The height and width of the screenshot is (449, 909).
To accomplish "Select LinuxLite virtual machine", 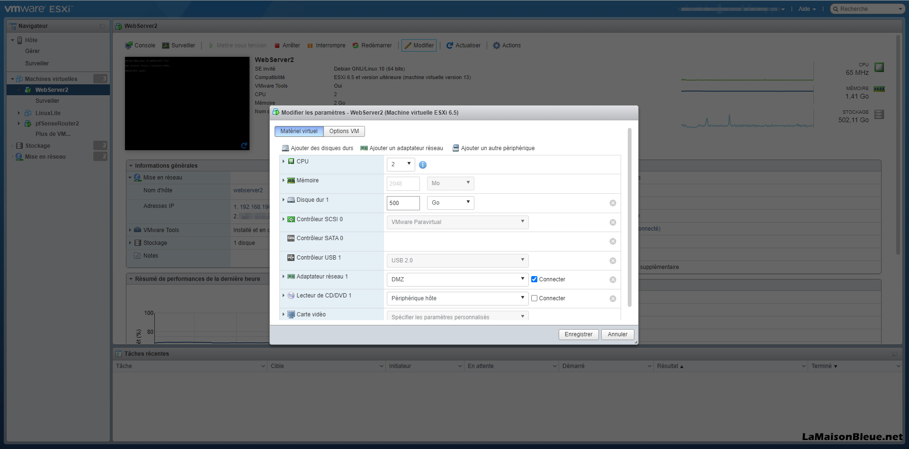I will pyautogui.click(x=48, y=113).
